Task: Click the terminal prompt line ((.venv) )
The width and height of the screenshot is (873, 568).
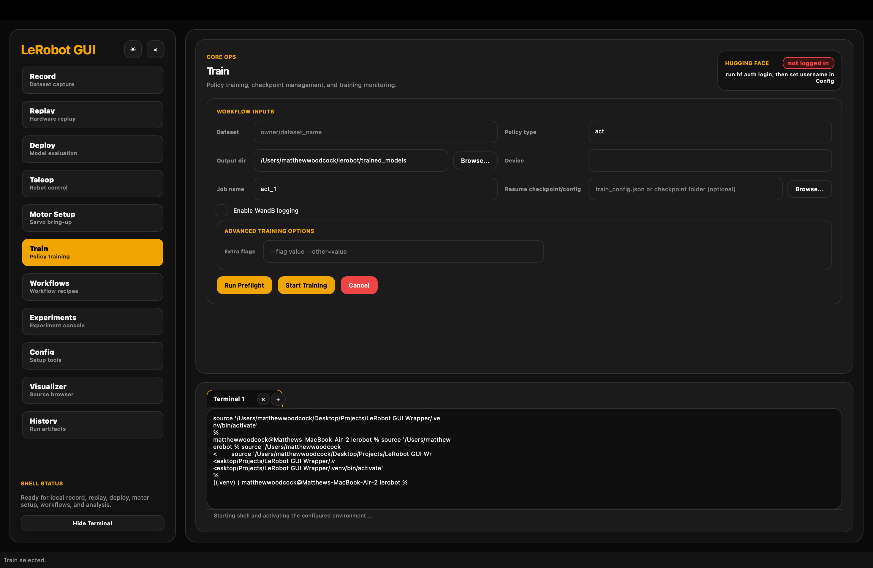Action: (x=310, y=482)
